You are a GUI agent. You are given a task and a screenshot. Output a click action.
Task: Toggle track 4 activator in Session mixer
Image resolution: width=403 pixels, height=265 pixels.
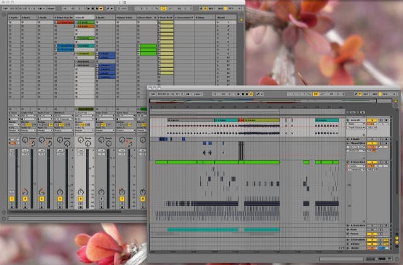tap(60, 199)
